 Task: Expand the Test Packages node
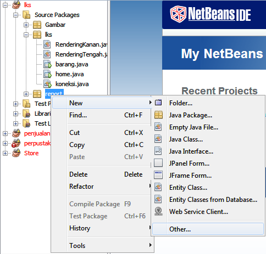click(16, 104)
